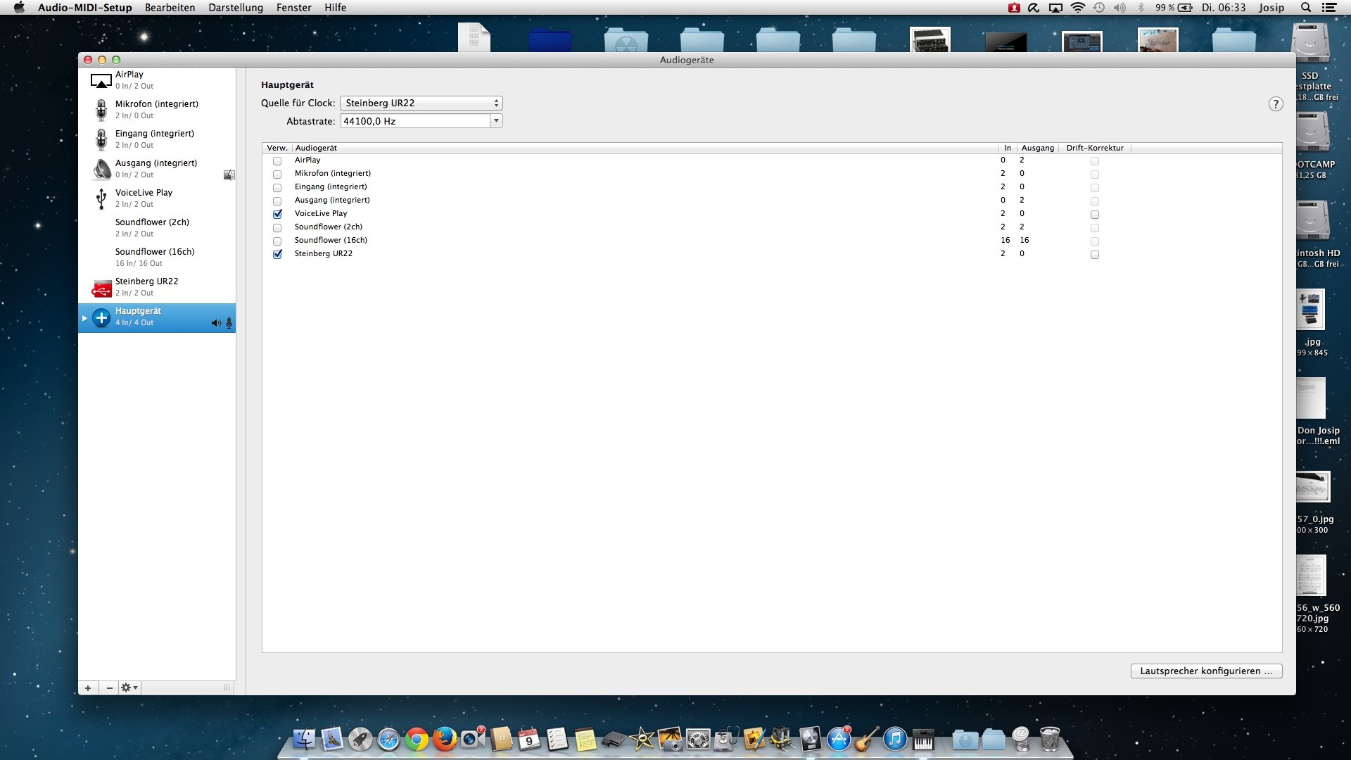Open the gear action menu
Screen dimensions: 1351x760
[x=129, y=688]
